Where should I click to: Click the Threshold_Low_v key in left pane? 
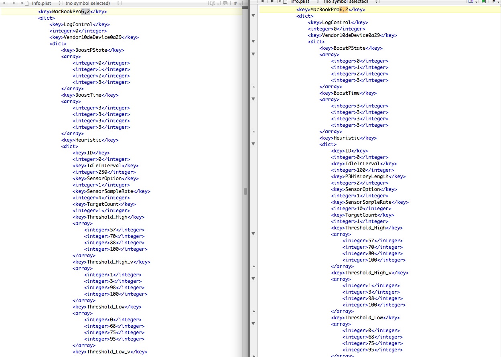[x=110, y=352]
